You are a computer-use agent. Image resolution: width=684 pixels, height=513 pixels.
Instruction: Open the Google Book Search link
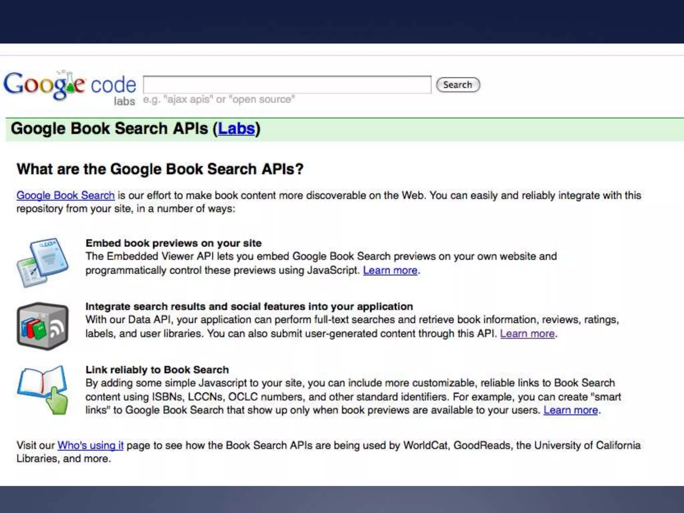[65, 195]
